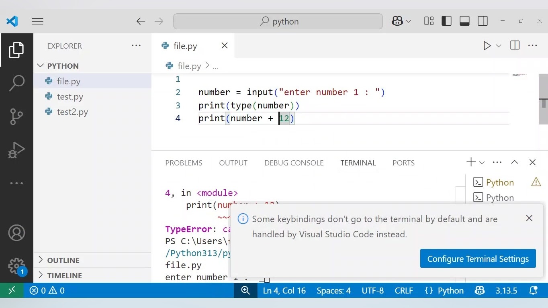Click the Run Python File play button

click(487, 46)
